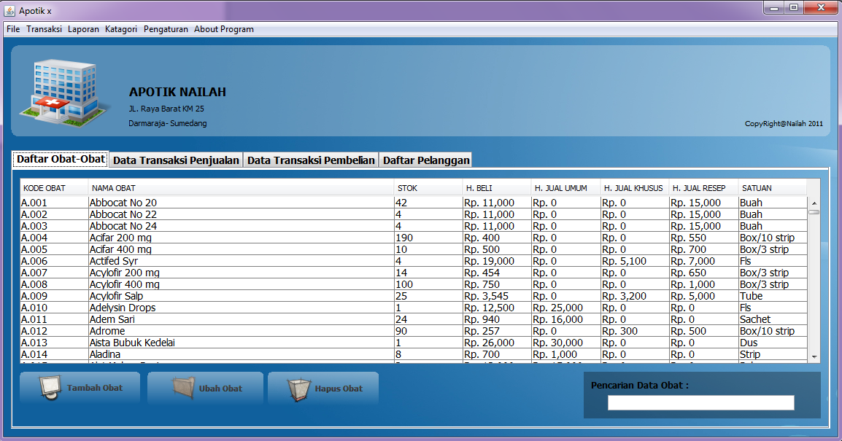Click the Tambah Obat button

80,387
